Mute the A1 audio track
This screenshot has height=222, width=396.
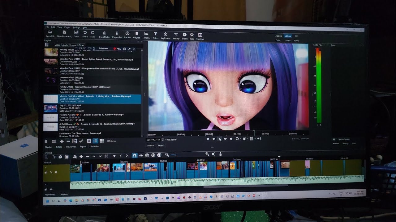pyautogui.click(x=51, y=189)
